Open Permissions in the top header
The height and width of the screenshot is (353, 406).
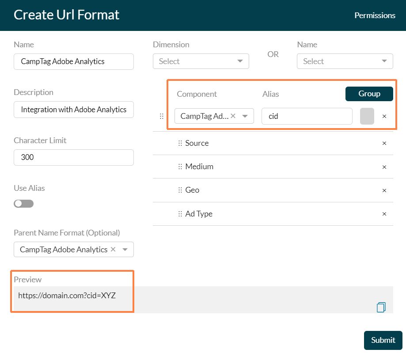(x=374, y=15)
